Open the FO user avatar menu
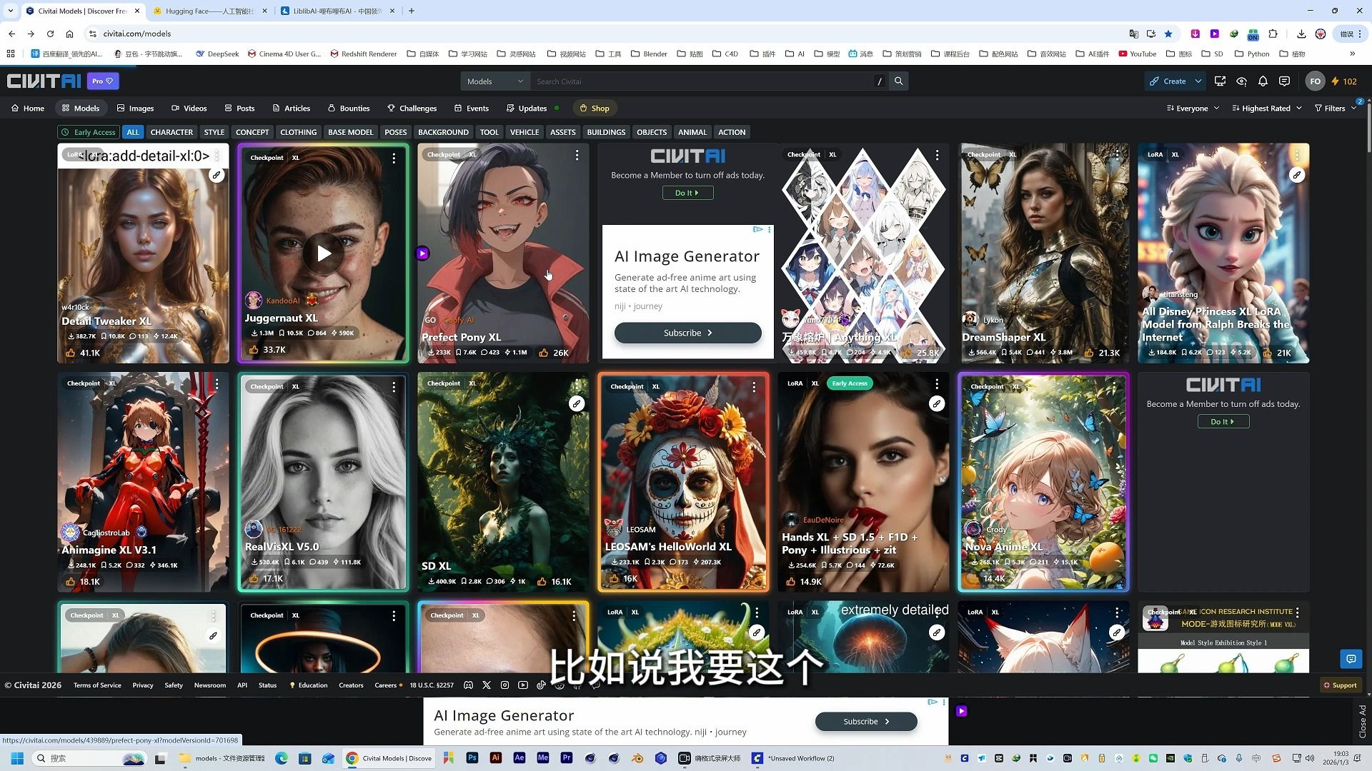Image resolution: width=1372 pixels, height=771 pixels. tap(1315, 81)
